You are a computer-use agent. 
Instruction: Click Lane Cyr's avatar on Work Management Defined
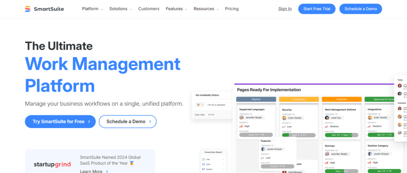click(328, 118)
